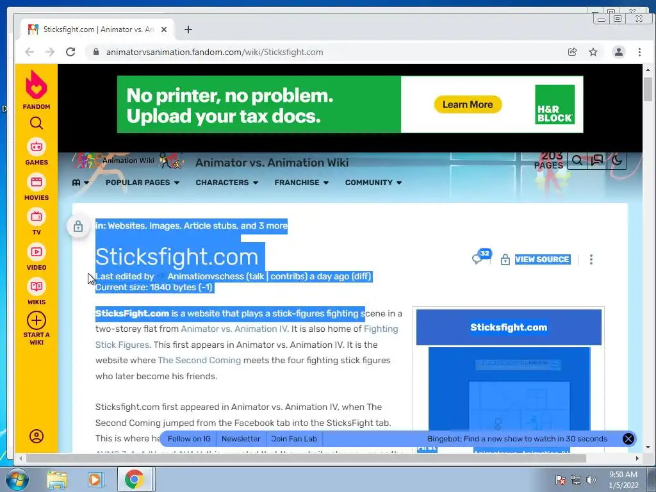The image size is (656, 492).
Task: Click Follow on IG
Action: pos(189,439)
